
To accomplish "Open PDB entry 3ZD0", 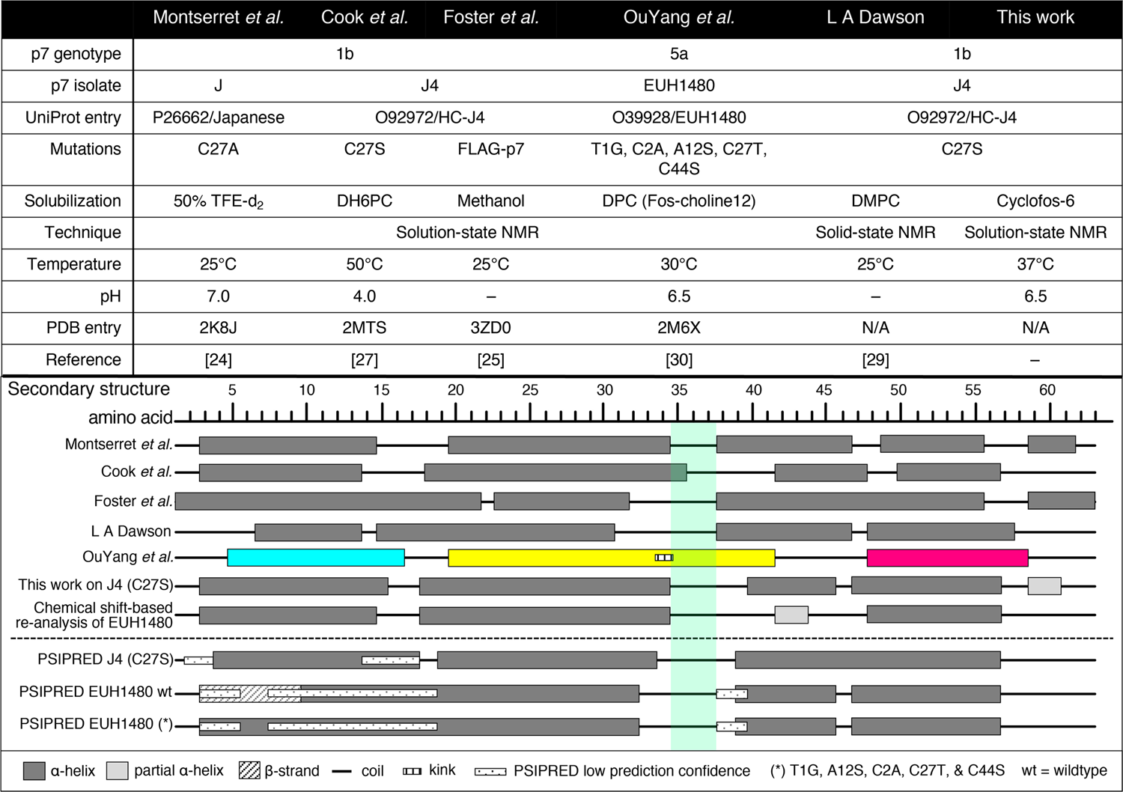I will (490, 328).
